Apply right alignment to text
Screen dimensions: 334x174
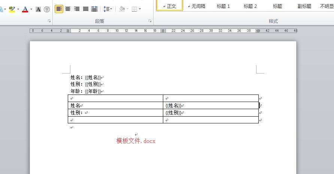[77, 9]
